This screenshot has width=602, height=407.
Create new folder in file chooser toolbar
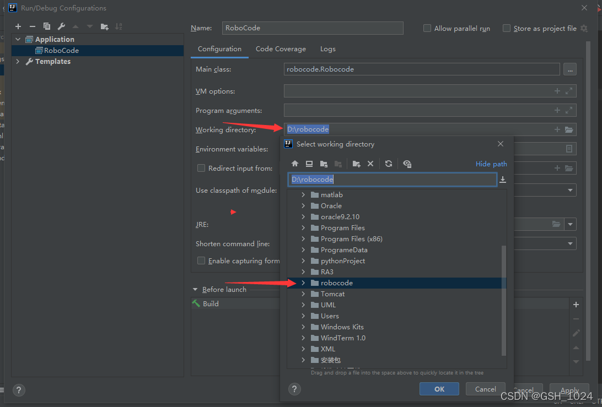point(356,164)
